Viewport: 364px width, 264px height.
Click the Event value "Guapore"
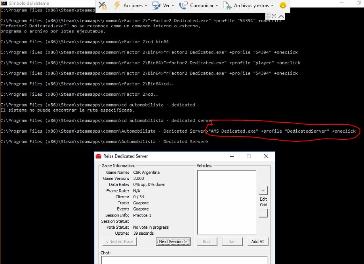click(141, 209)
